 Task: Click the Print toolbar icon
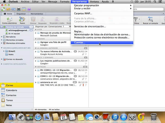19,9
